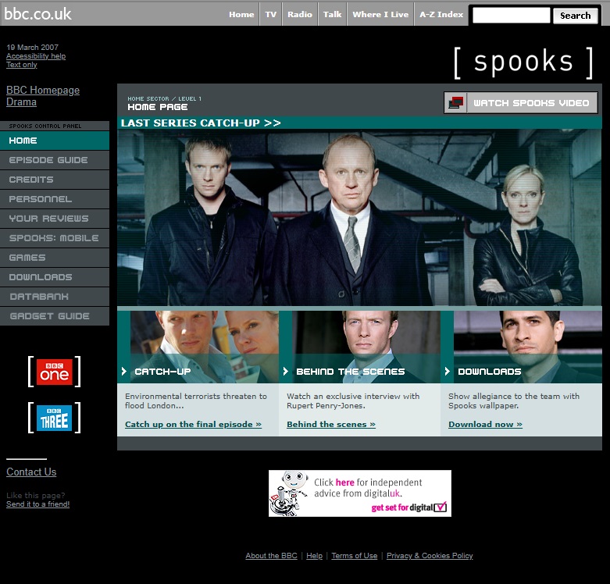This screenshot has width=610, height=584.
Task: Open the A-Z Index tab
Action: coord(441,14)
